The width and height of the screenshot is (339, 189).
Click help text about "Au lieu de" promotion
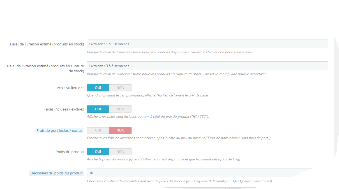point(147,96)
